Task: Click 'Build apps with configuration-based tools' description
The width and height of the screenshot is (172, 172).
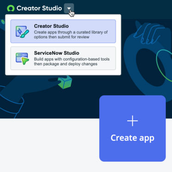Action: pos(72,61)
